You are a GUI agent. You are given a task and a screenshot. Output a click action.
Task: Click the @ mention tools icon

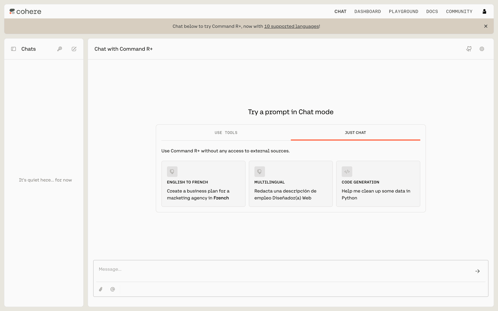click(x=113, y=289)
